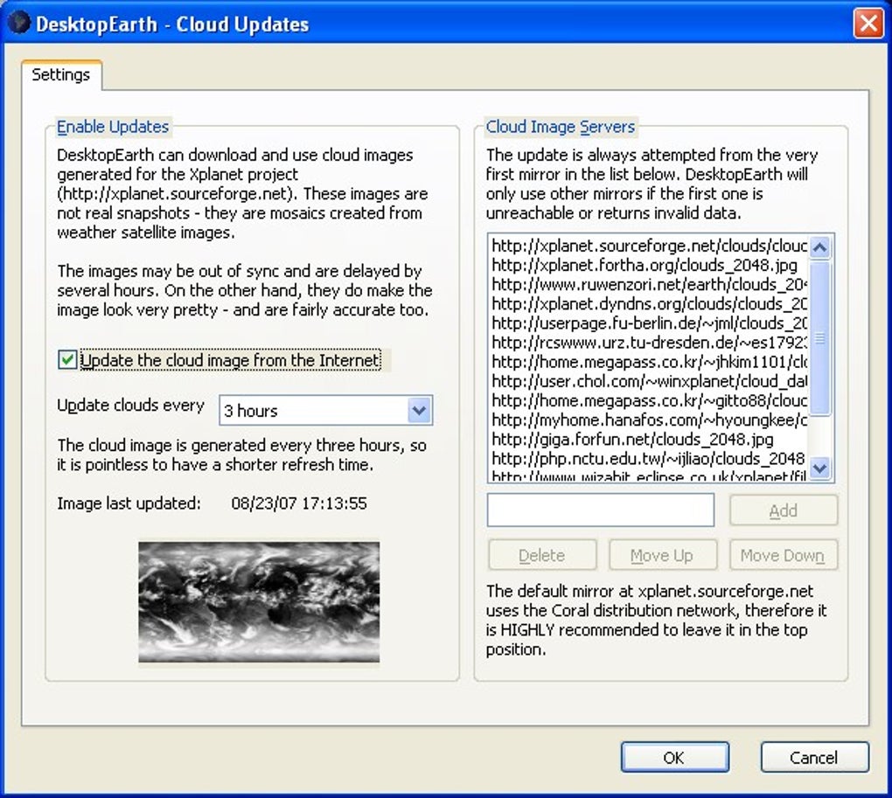Click the server URL input field
The image size is (892, 798).
600,510
